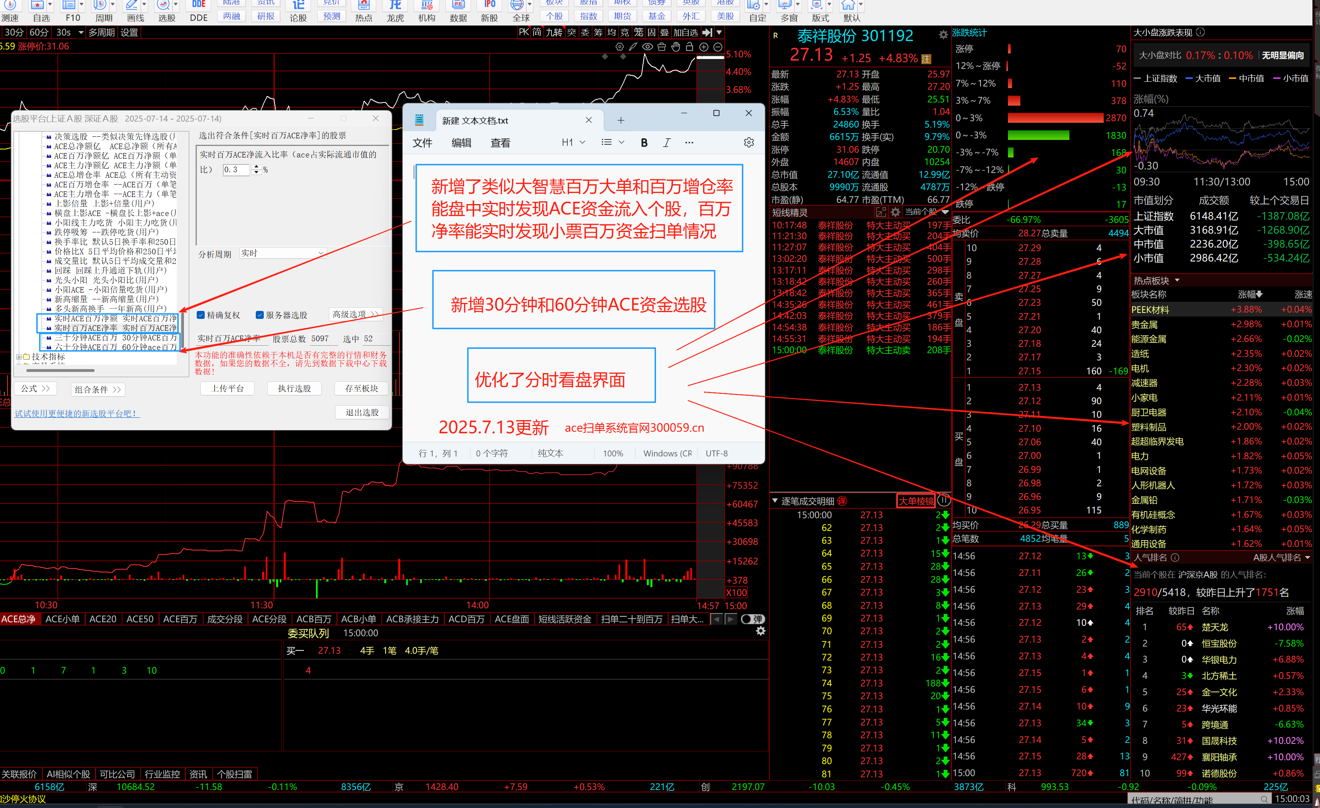Toggle the eye visibility icon above chart
The width and height of the screenshot is (1320, 808).
click(648, 47)
